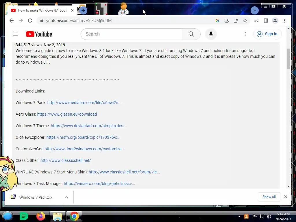Screen dimensions: 296x222
Task: Expand the tab search dropdown
Action: pyautogui.click(x=254, y=10)
